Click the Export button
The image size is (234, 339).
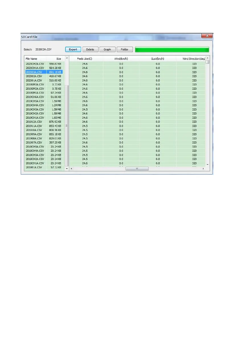click(73, 49)
